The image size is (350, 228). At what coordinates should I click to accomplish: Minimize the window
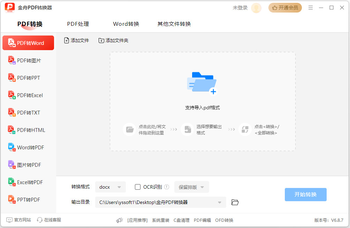(x=321, y=8)
